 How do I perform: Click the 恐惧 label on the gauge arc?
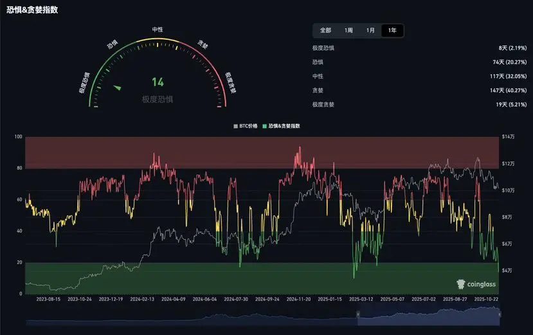click(x=113, y=44)
